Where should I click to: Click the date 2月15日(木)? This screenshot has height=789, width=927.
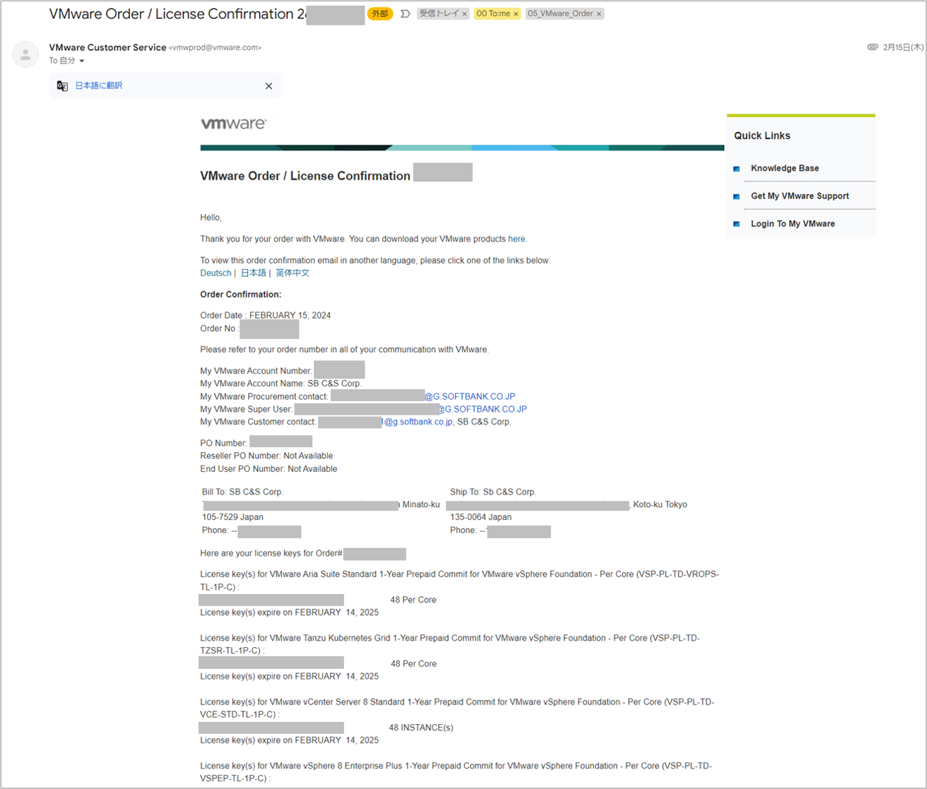tap(903, 47)
